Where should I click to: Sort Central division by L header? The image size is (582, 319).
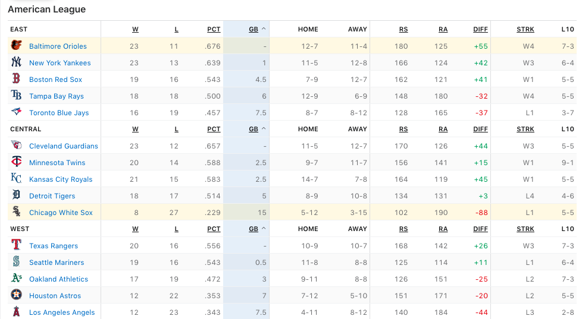pyautogui.click(x=176, y=129)
